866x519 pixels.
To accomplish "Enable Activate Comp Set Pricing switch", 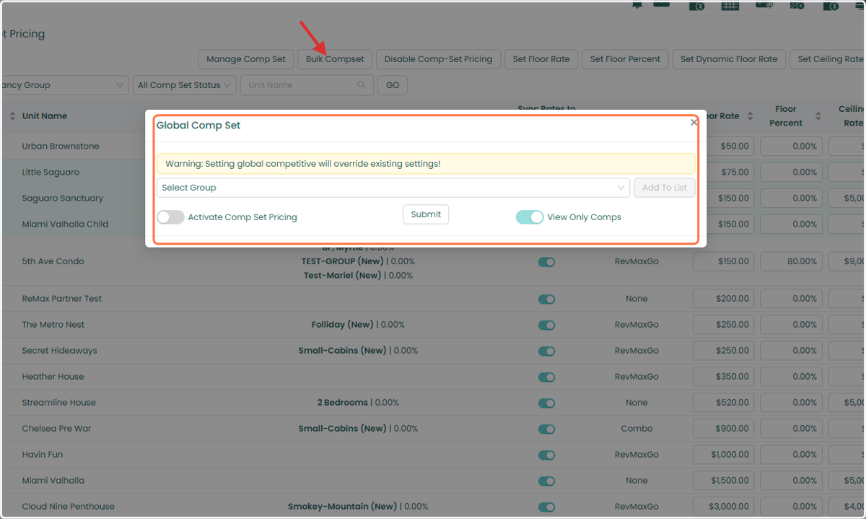I will pos(170,217).
